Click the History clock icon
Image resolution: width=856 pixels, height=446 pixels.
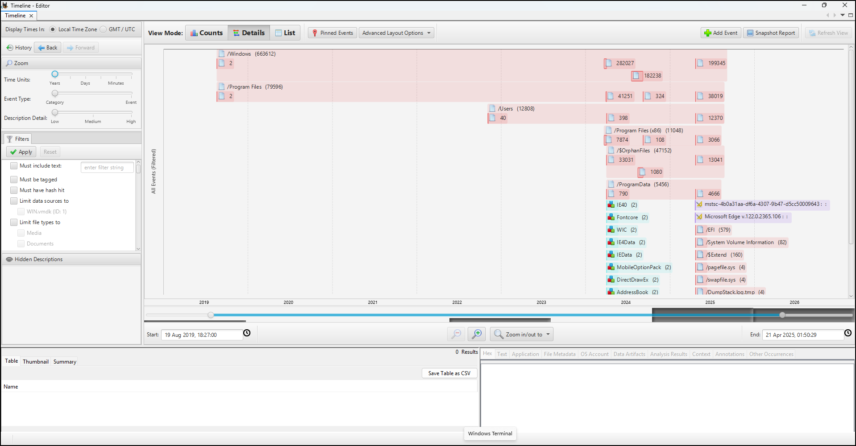pyautogui.click(x=10, y=48)
